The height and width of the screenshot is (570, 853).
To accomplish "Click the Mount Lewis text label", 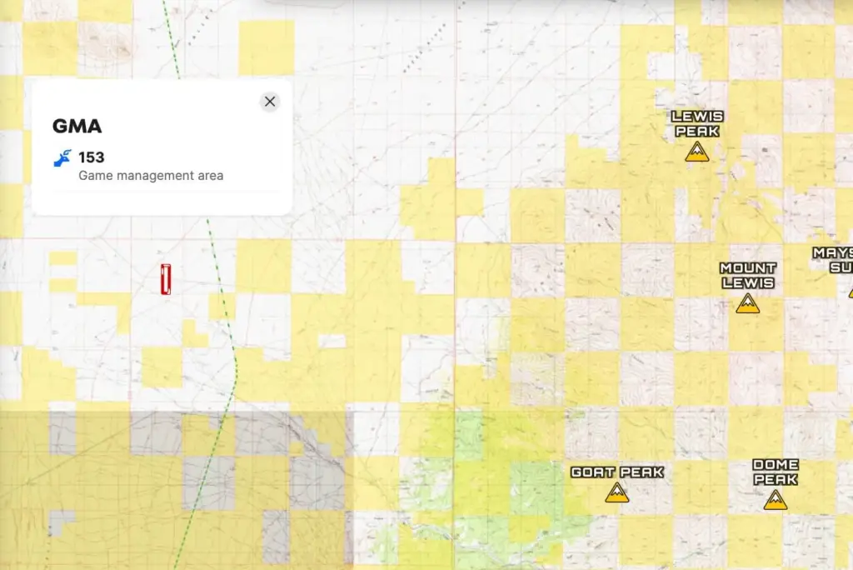I will pos(747,275).
